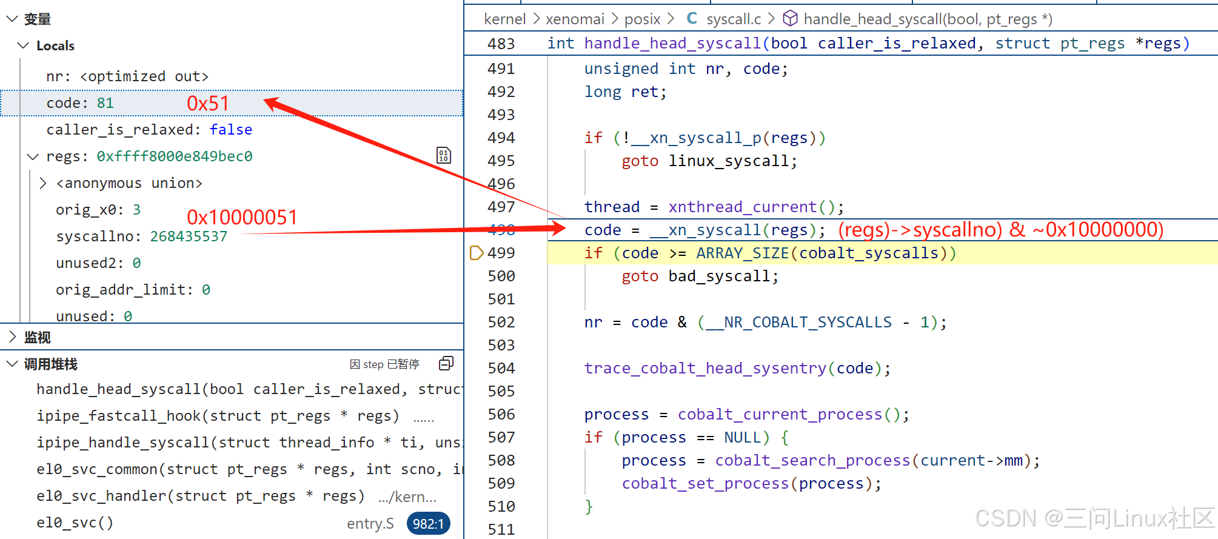Image resolution: width=1218 pixels, height=539 pixels.
Task: Click the binary data view icon for regs
Action: pyautogui.click(x=444, y=155)
